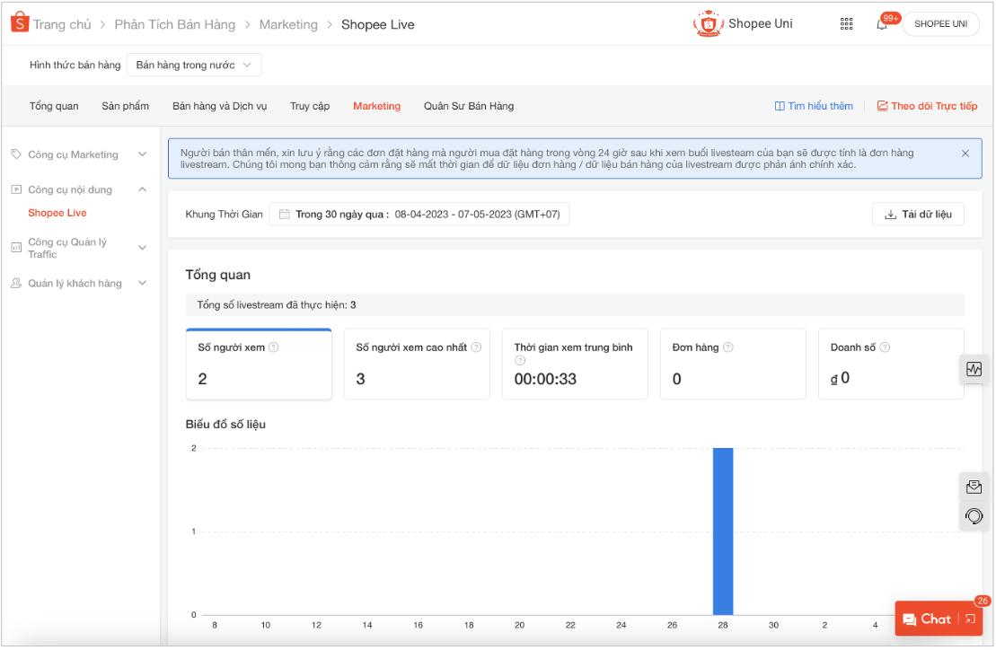Switch to the Sản phẩm tab
996x650 pixels.
125,106
